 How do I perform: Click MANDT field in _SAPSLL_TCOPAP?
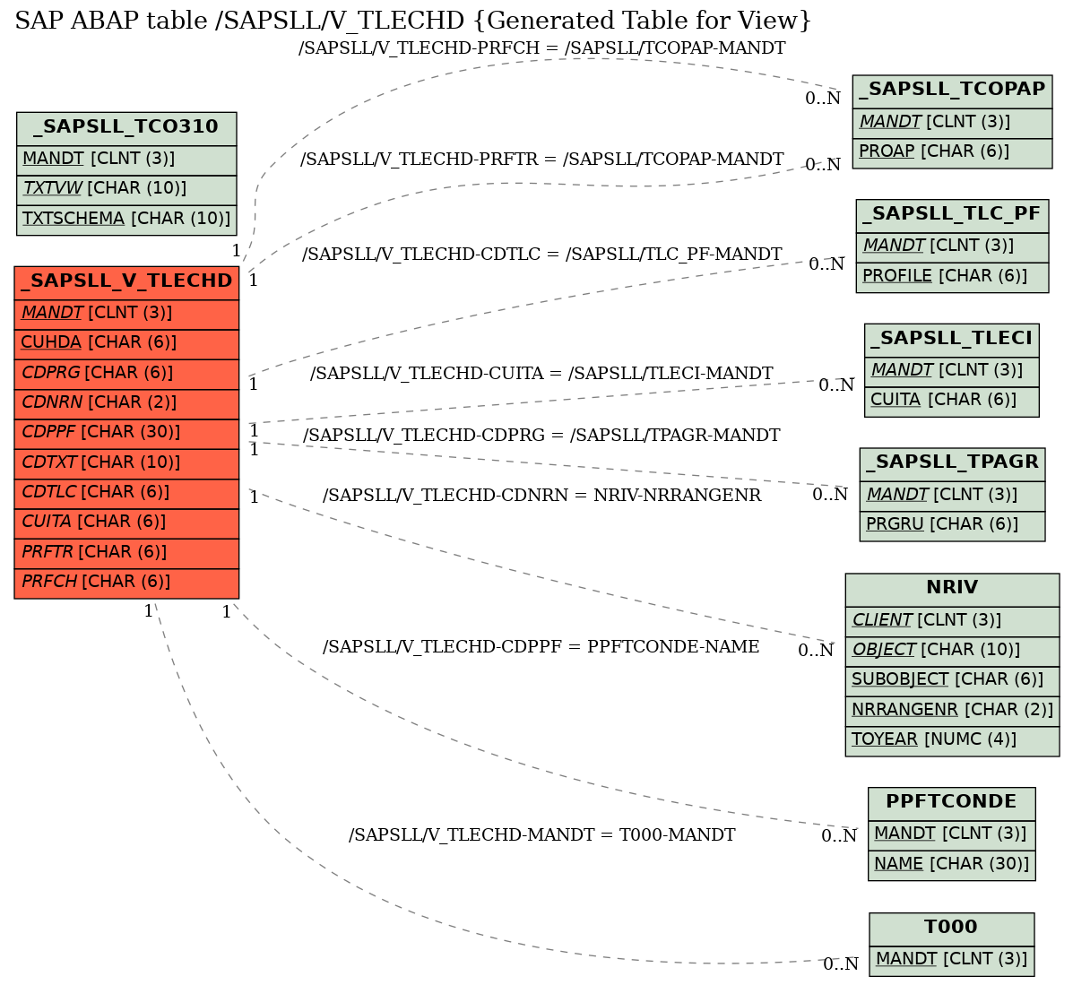952,123
